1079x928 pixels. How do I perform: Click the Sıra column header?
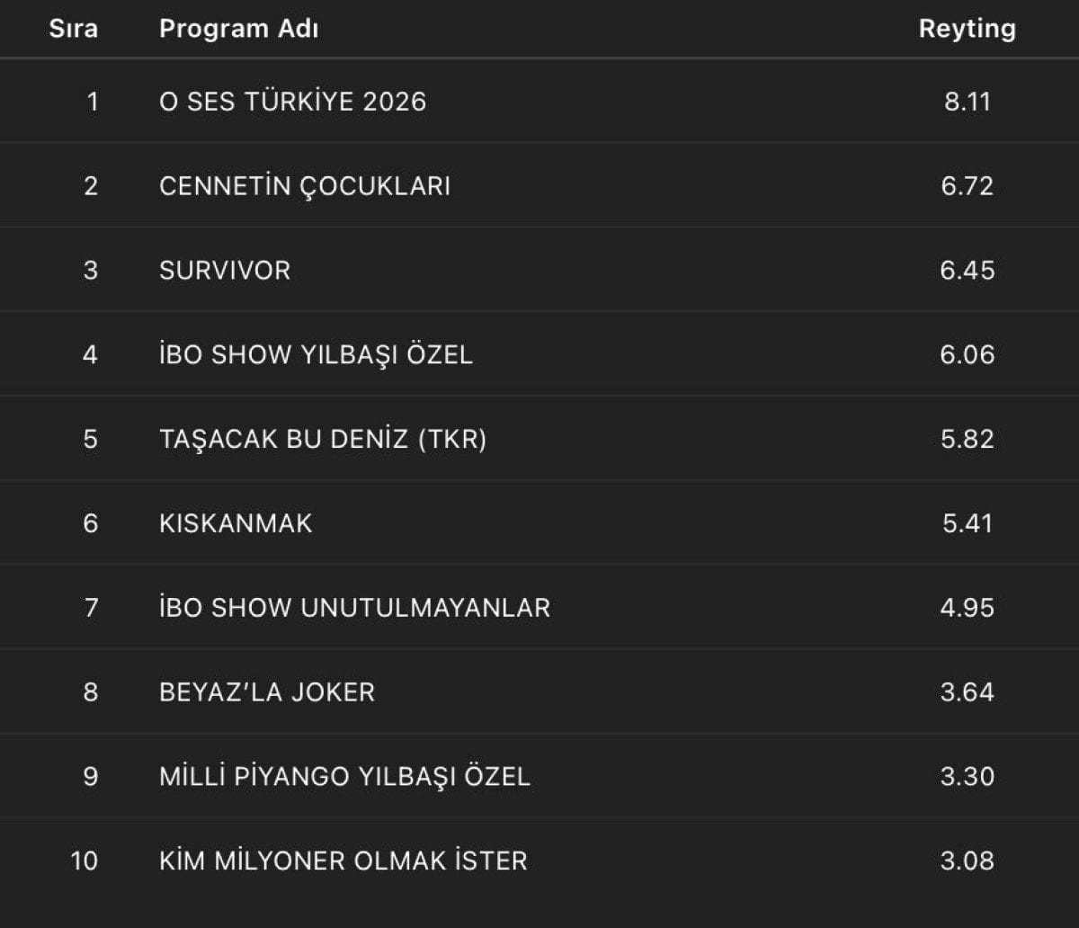73,29
